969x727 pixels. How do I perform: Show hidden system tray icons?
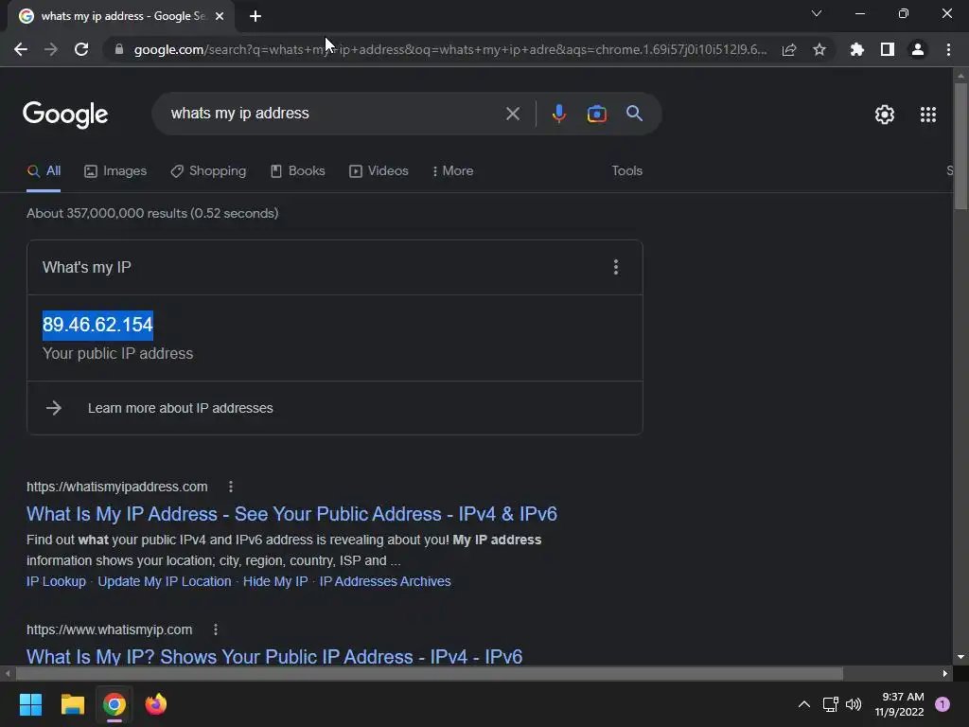804,704
